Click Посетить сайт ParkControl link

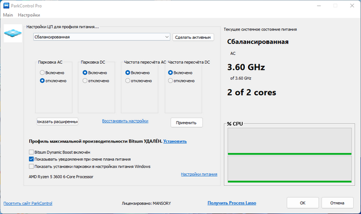[28, 203]
